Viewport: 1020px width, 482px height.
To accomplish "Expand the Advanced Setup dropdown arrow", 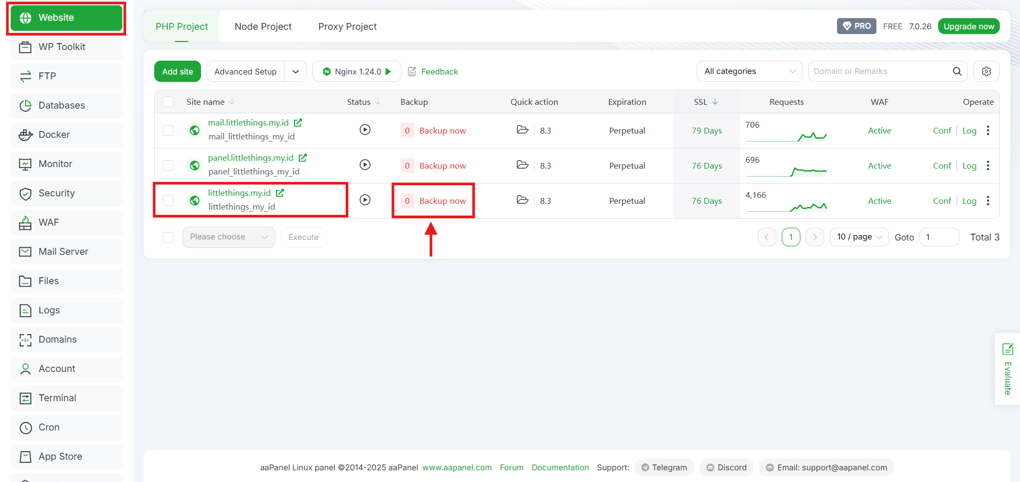I will click(296, 71).
